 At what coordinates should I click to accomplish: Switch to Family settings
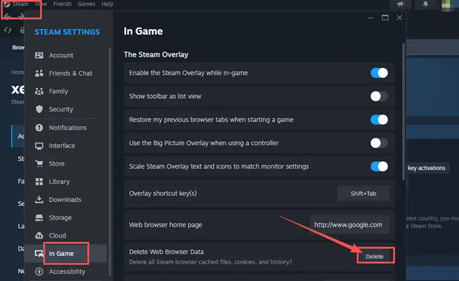point(58,91)
